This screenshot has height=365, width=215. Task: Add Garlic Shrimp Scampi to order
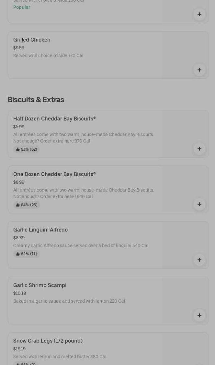(199, 315)
